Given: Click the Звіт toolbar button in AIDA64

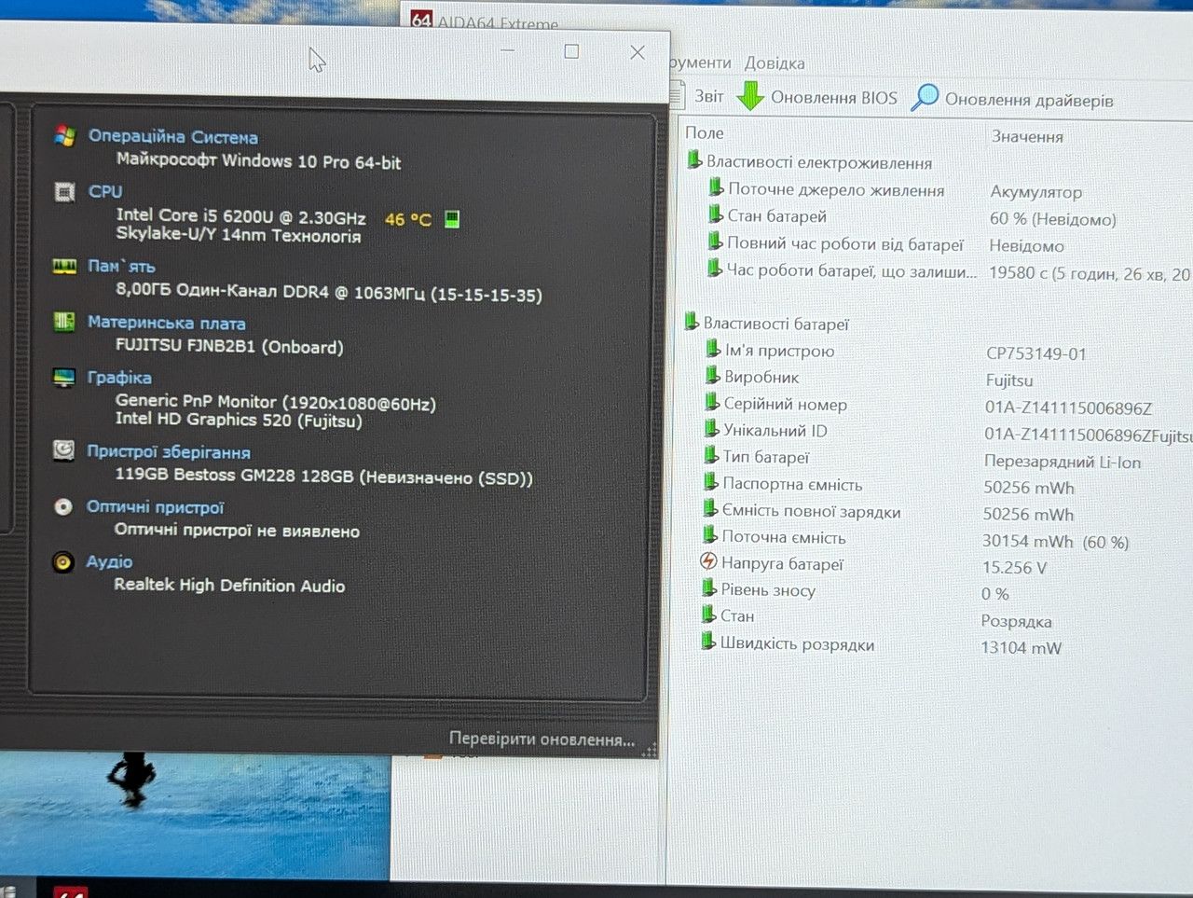Looking at the screenshot, I should (697, 95).
